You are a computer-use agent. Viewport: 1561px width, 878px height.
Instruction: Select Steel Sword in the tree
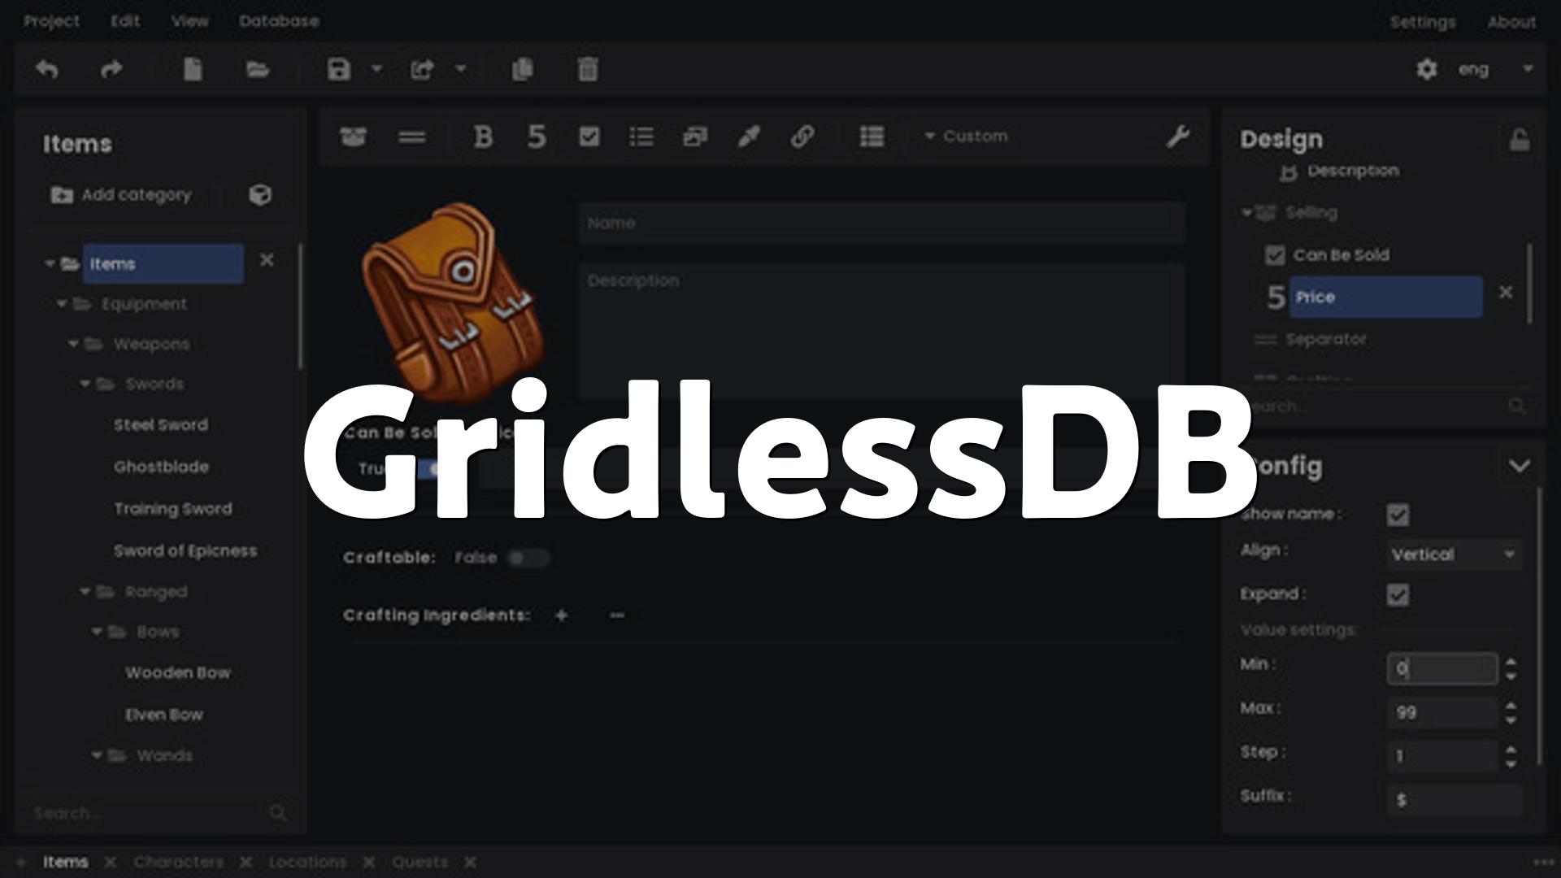(x=161, y=425)
